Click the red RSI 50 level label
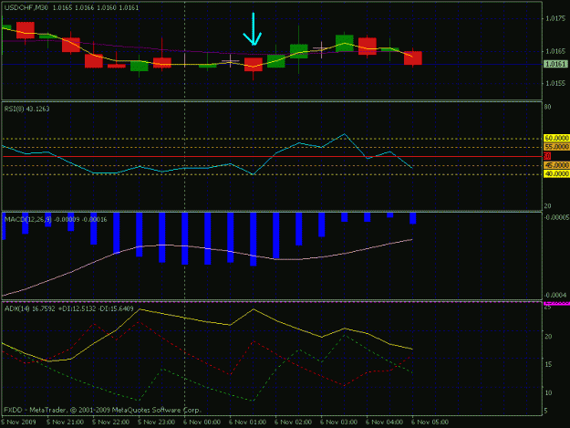The height and width of the screenshot is (428, 570). pyautogui.click(x=547, y=156)
